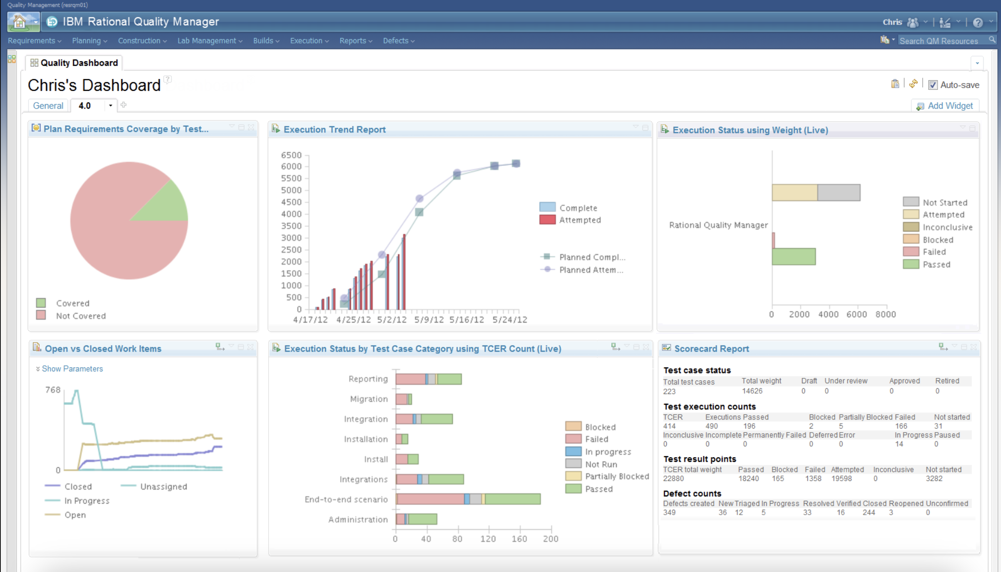
Task: Click the administration person-with-pen icon
Action: coord(945,22)
